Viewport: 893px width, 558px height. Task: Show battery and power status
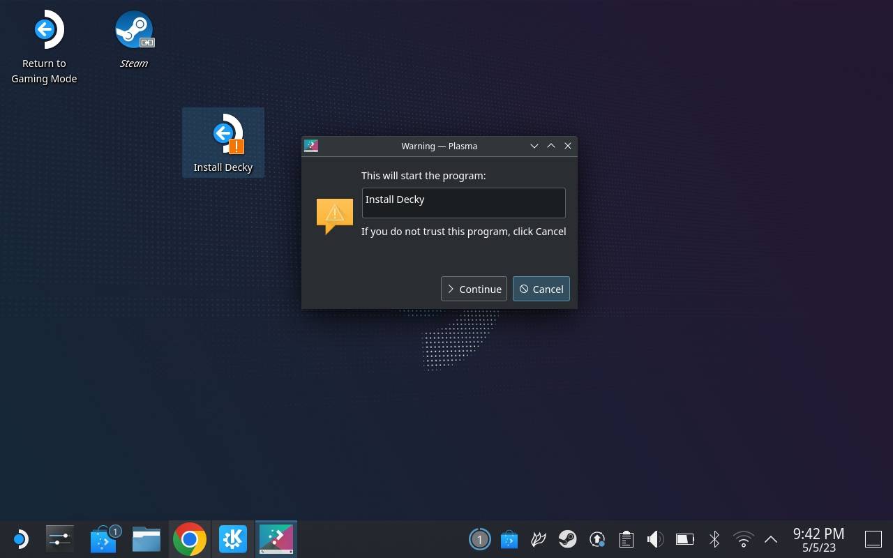(x=685, y=539)
